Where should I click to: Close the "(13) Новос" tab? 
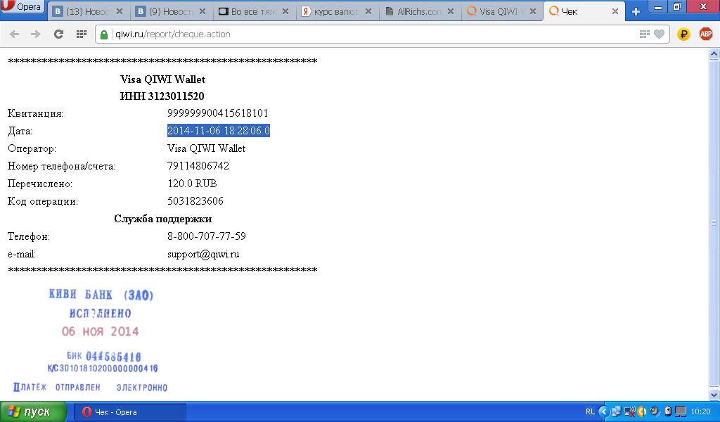[x=120, y=11]
